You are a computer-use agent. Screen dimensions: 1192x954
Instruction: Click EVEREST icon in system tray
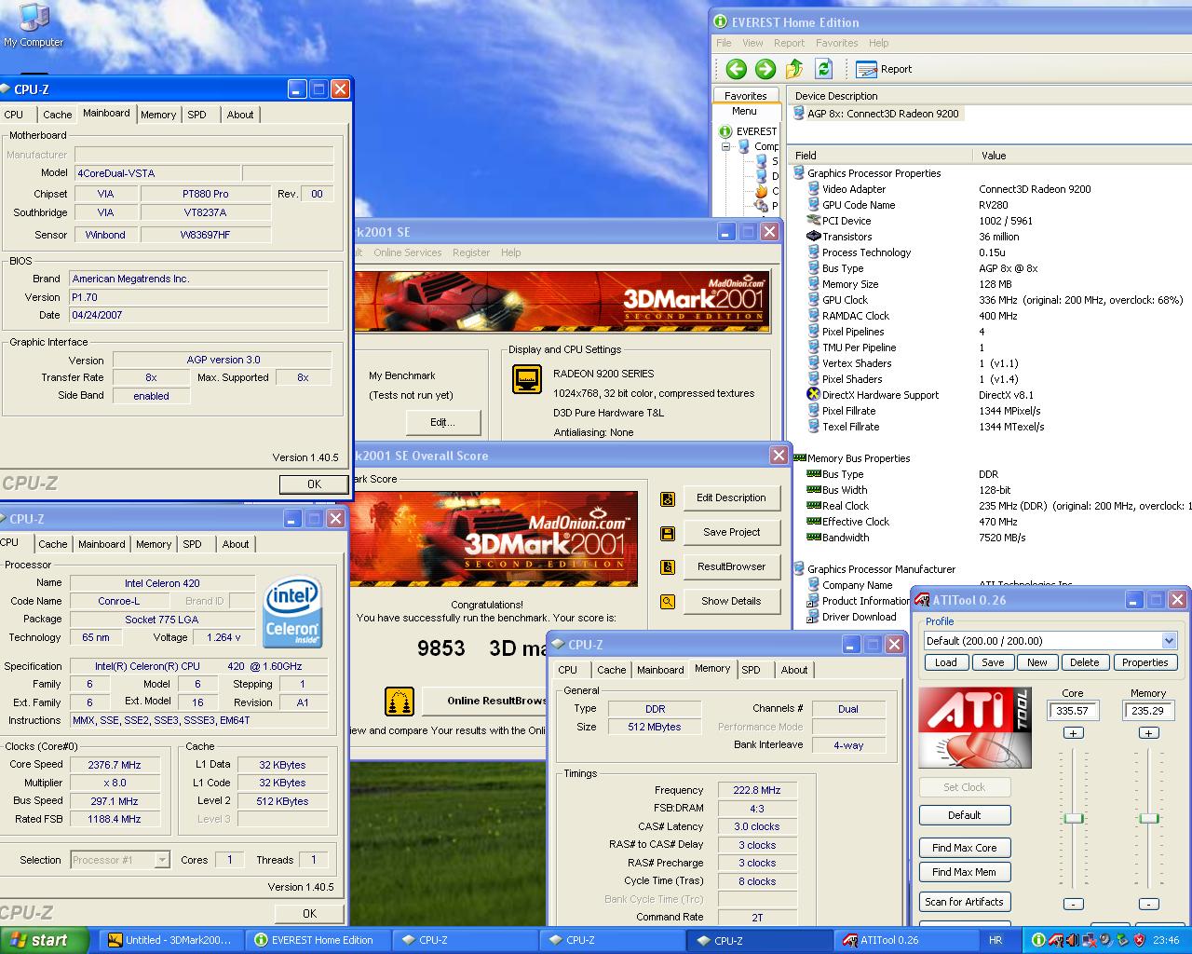coord(1038,940)
